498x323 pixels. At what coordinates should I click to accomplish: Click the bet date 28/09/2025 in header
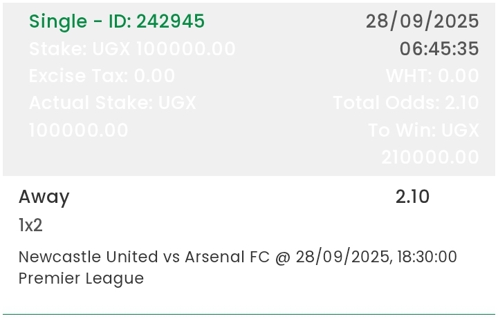point(422,21)
